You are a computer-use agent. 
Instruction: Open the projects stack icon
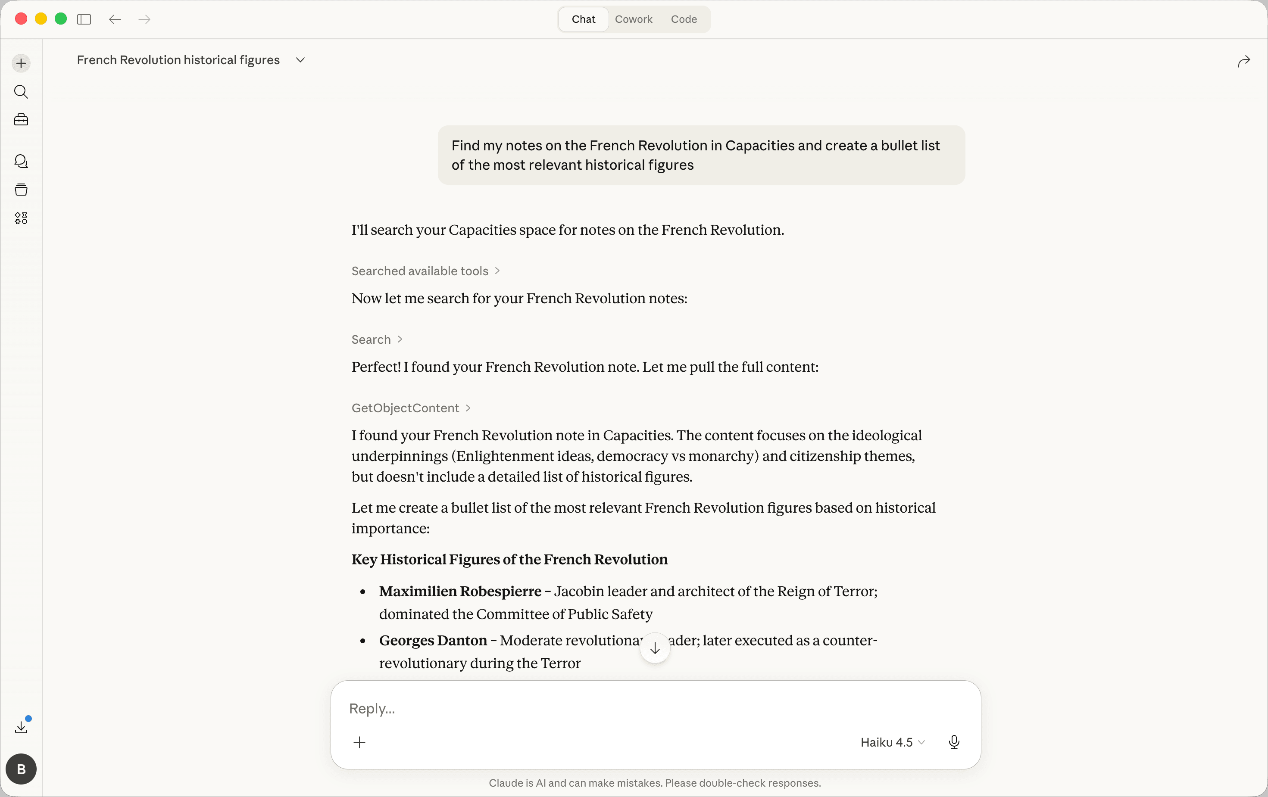[21, 190]
